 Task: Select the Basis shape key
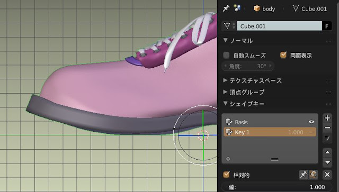270,122
